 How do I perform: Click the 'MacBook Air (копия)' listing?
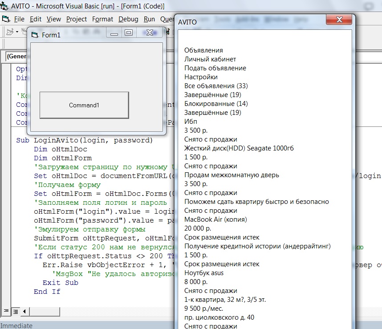click(215, 219)
